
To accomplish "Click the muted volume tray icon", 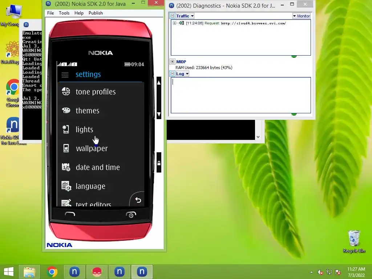I will [x=320, y=272].
